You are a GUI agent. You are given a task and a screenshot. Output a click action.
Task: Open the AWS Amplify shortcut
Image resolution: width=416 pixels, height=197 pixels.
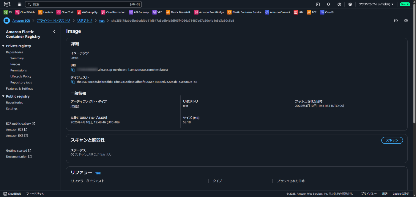pos(88,12)
